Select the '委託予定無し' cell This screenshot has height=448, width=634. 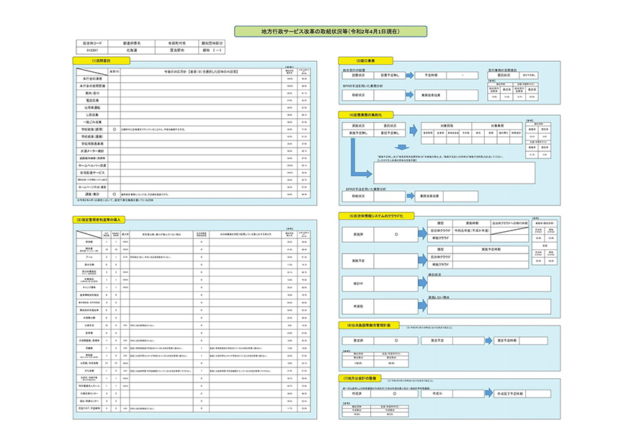(x=389, y=133)
